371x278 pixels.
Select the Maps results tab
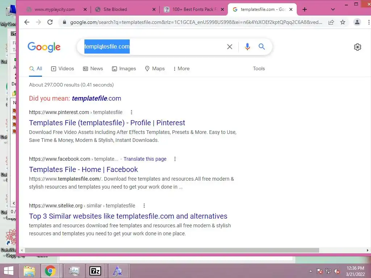[x=155, y=68]
